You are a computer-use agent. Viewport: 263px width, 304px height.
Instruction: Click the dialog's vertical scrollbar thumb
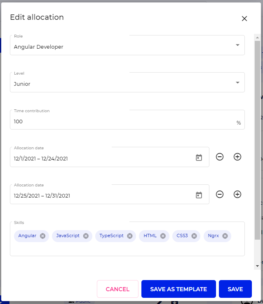[257, 140]
